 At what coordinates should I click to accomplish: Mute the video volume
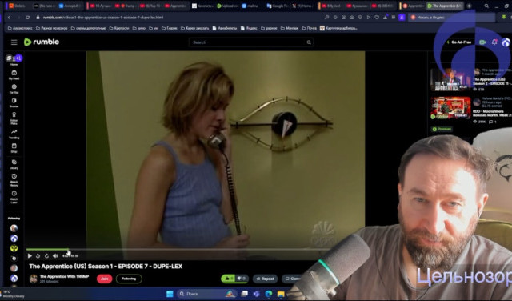55,256
